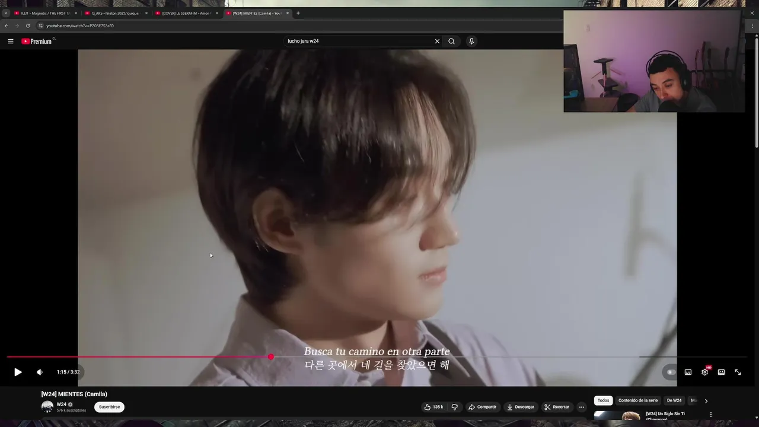Show next filter chips with arrow
This screenshot has height=427, width=759.
(706, 401)
